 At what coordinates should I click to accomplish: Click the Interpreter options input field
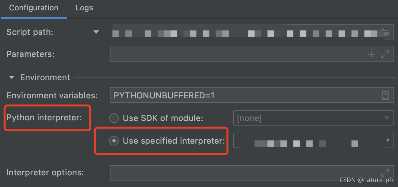coord(226,172)
